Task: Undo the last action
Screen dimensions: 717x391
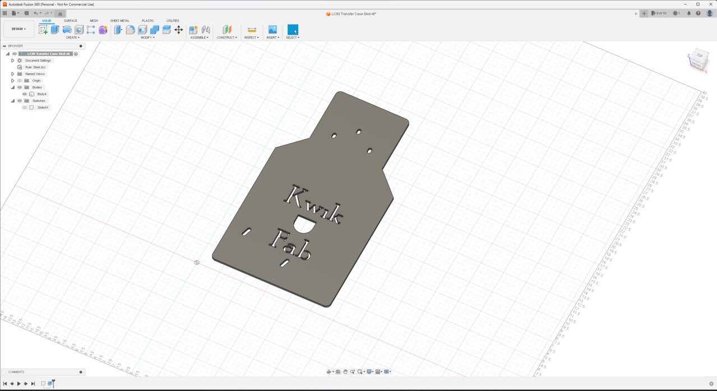Action: coord(36,13)
